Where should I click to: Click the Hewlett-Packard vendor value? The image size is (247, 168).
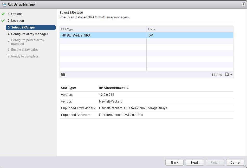point(110,101)
